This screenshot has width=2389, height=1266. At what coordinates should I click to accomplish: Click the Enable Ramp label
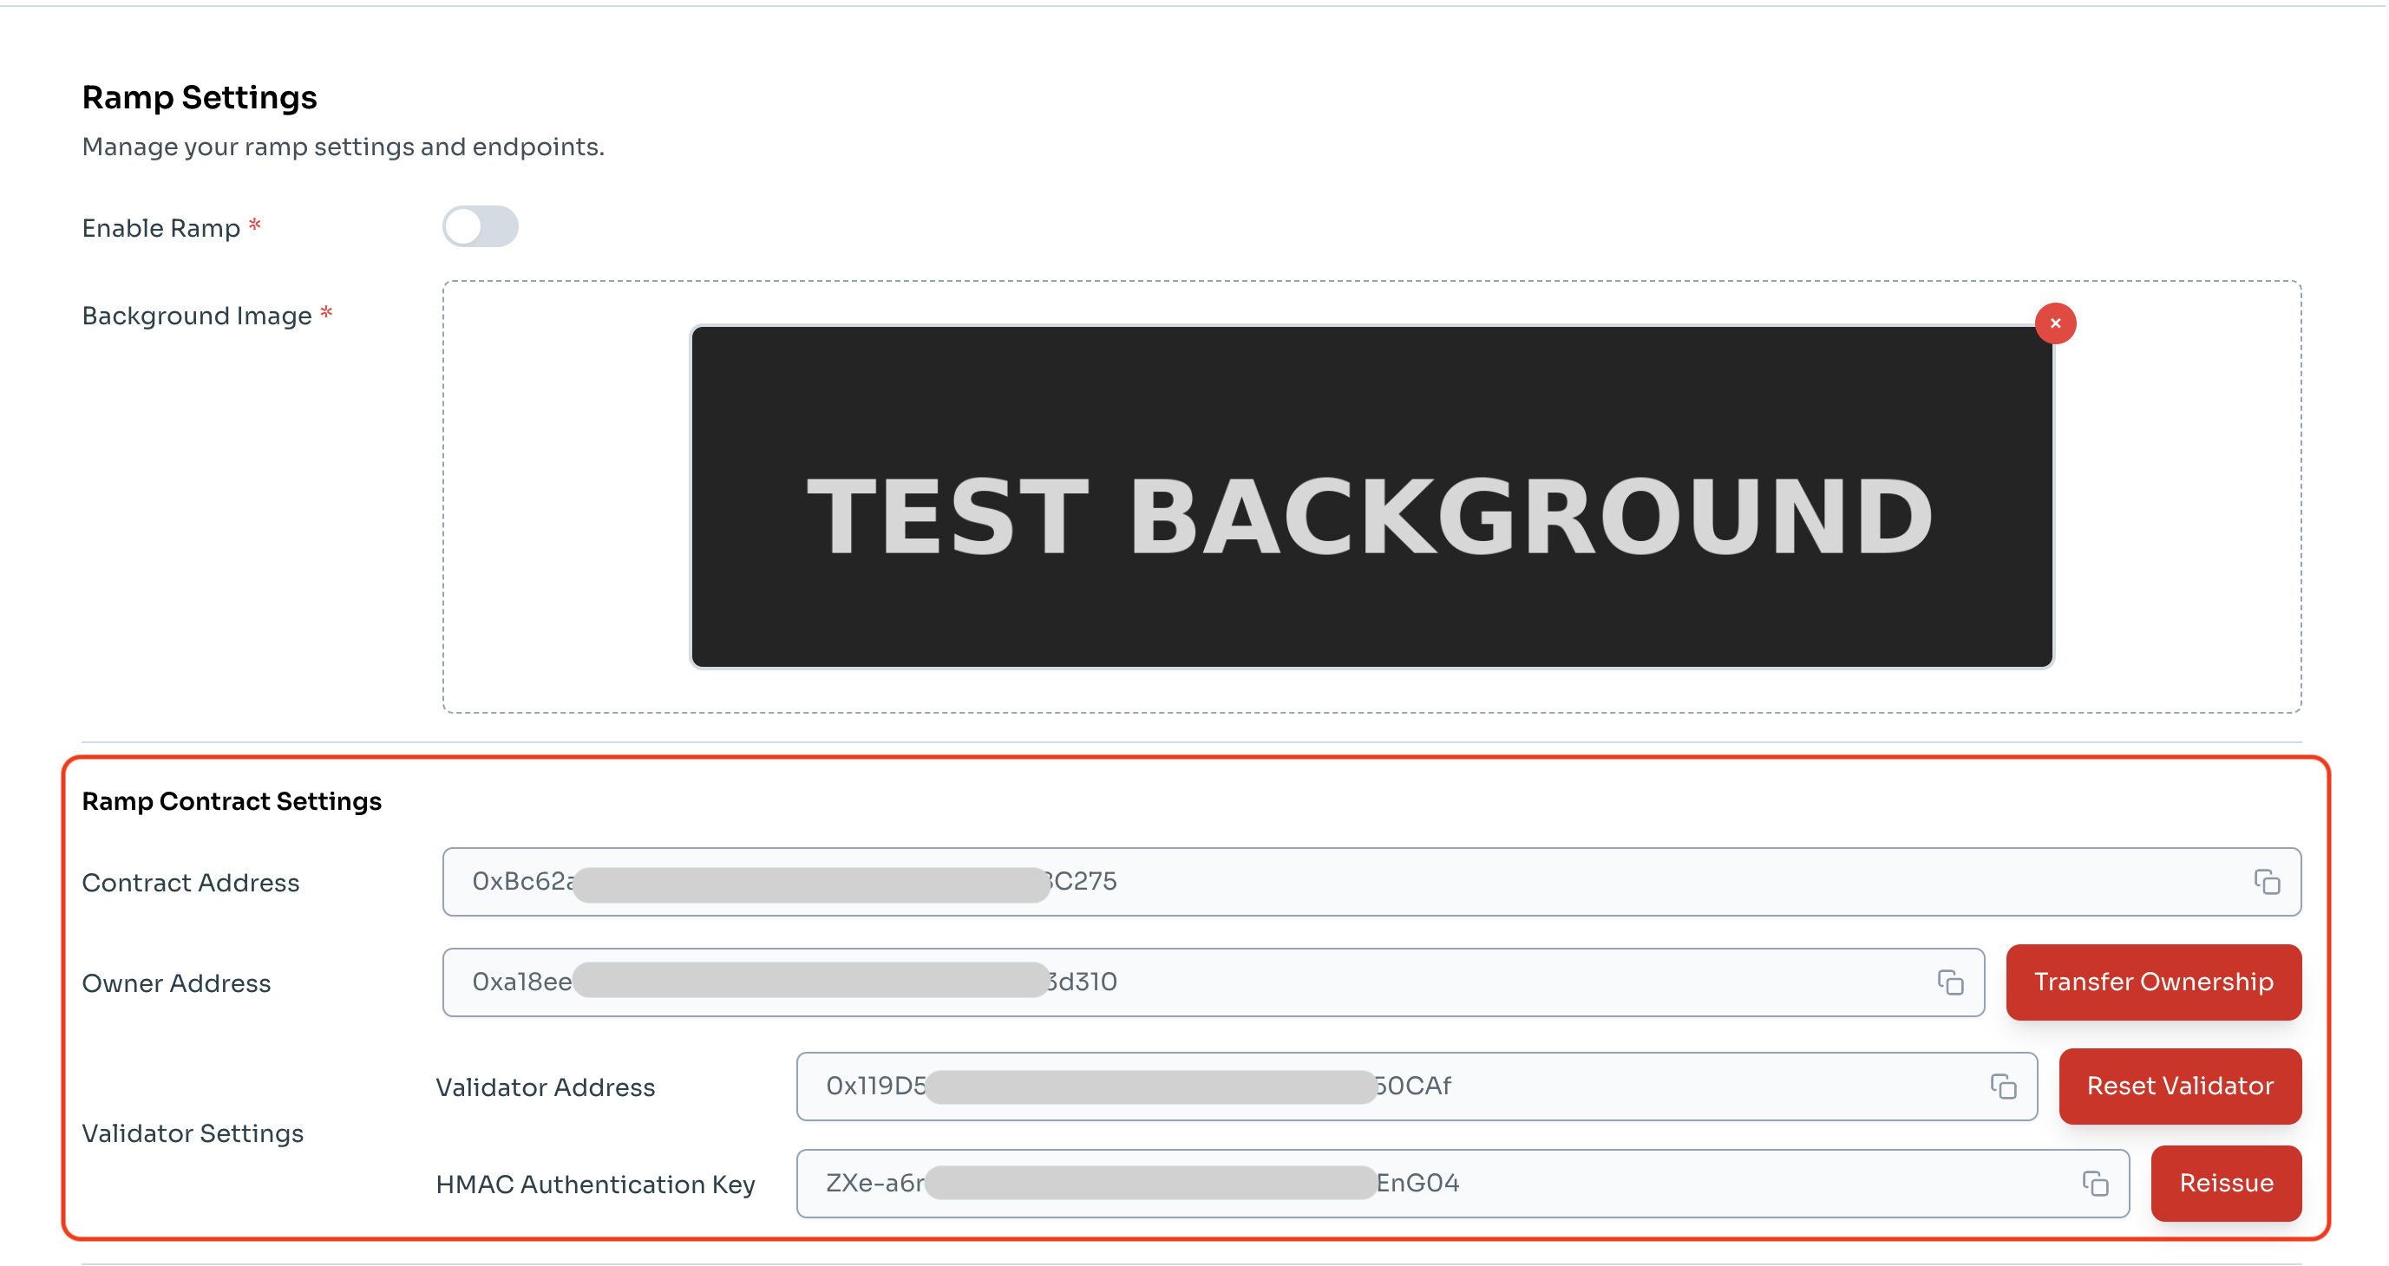point(160,228)
